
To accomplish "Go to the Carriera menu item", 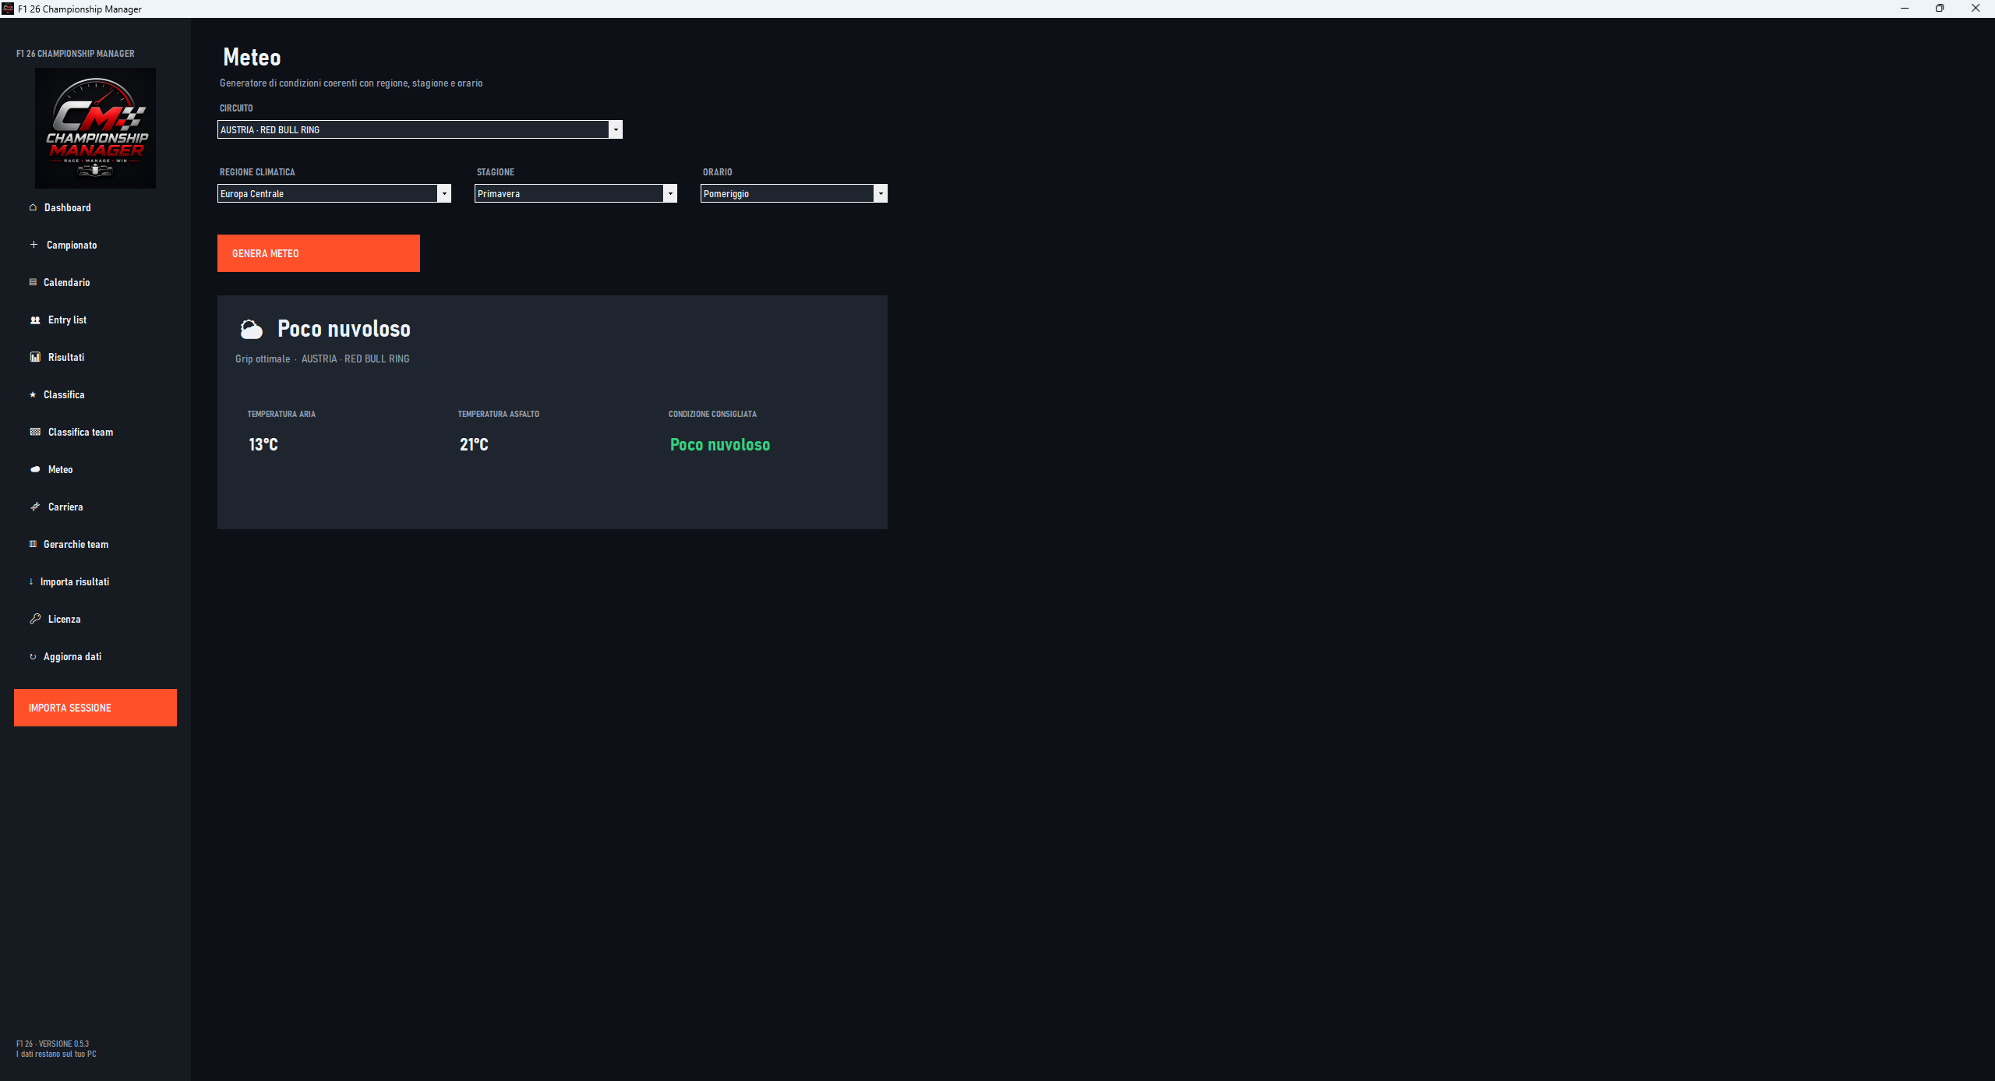I will coord(65,507).
